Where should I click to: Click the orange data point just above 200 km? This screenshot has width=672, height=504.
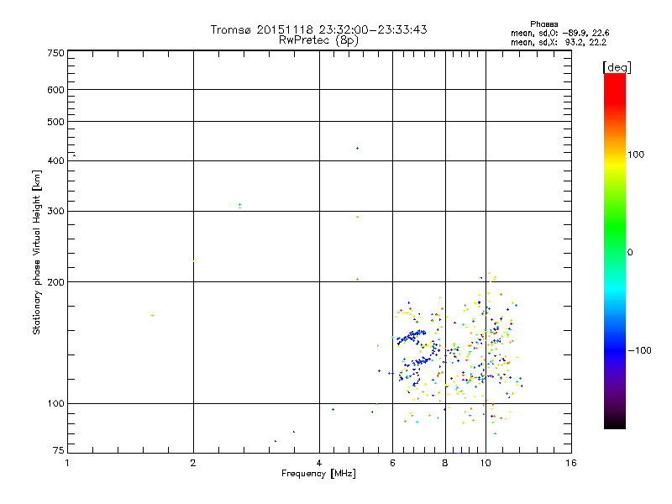coord(358,280)
